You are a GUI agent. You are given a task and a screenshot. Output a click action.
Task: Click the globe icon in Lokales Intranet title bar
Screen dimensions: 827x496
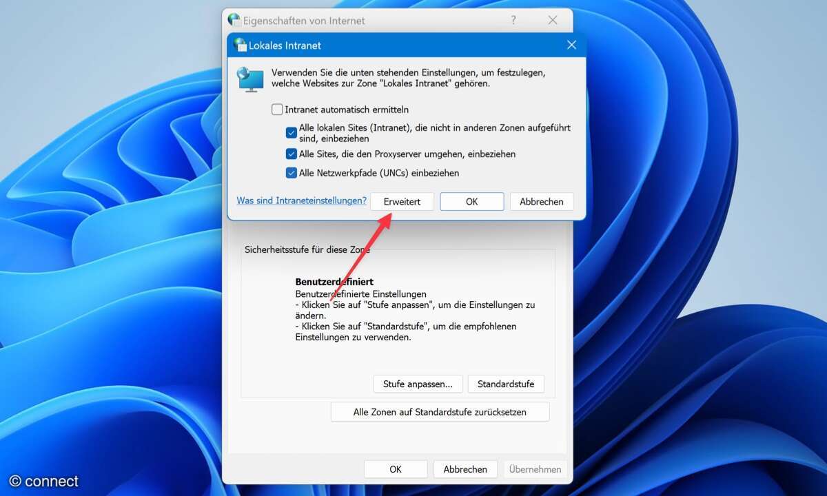pos(240,45)
